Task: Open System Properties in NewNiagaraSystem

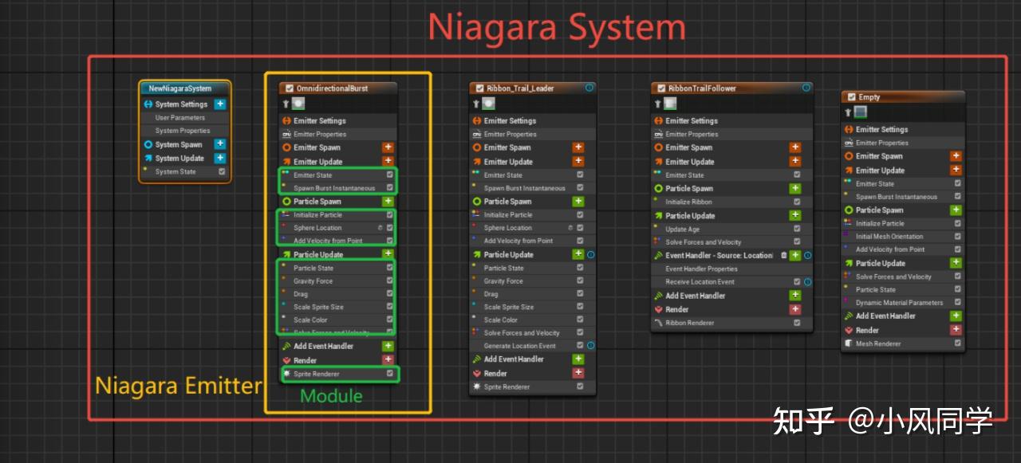Action: (183, 131)
